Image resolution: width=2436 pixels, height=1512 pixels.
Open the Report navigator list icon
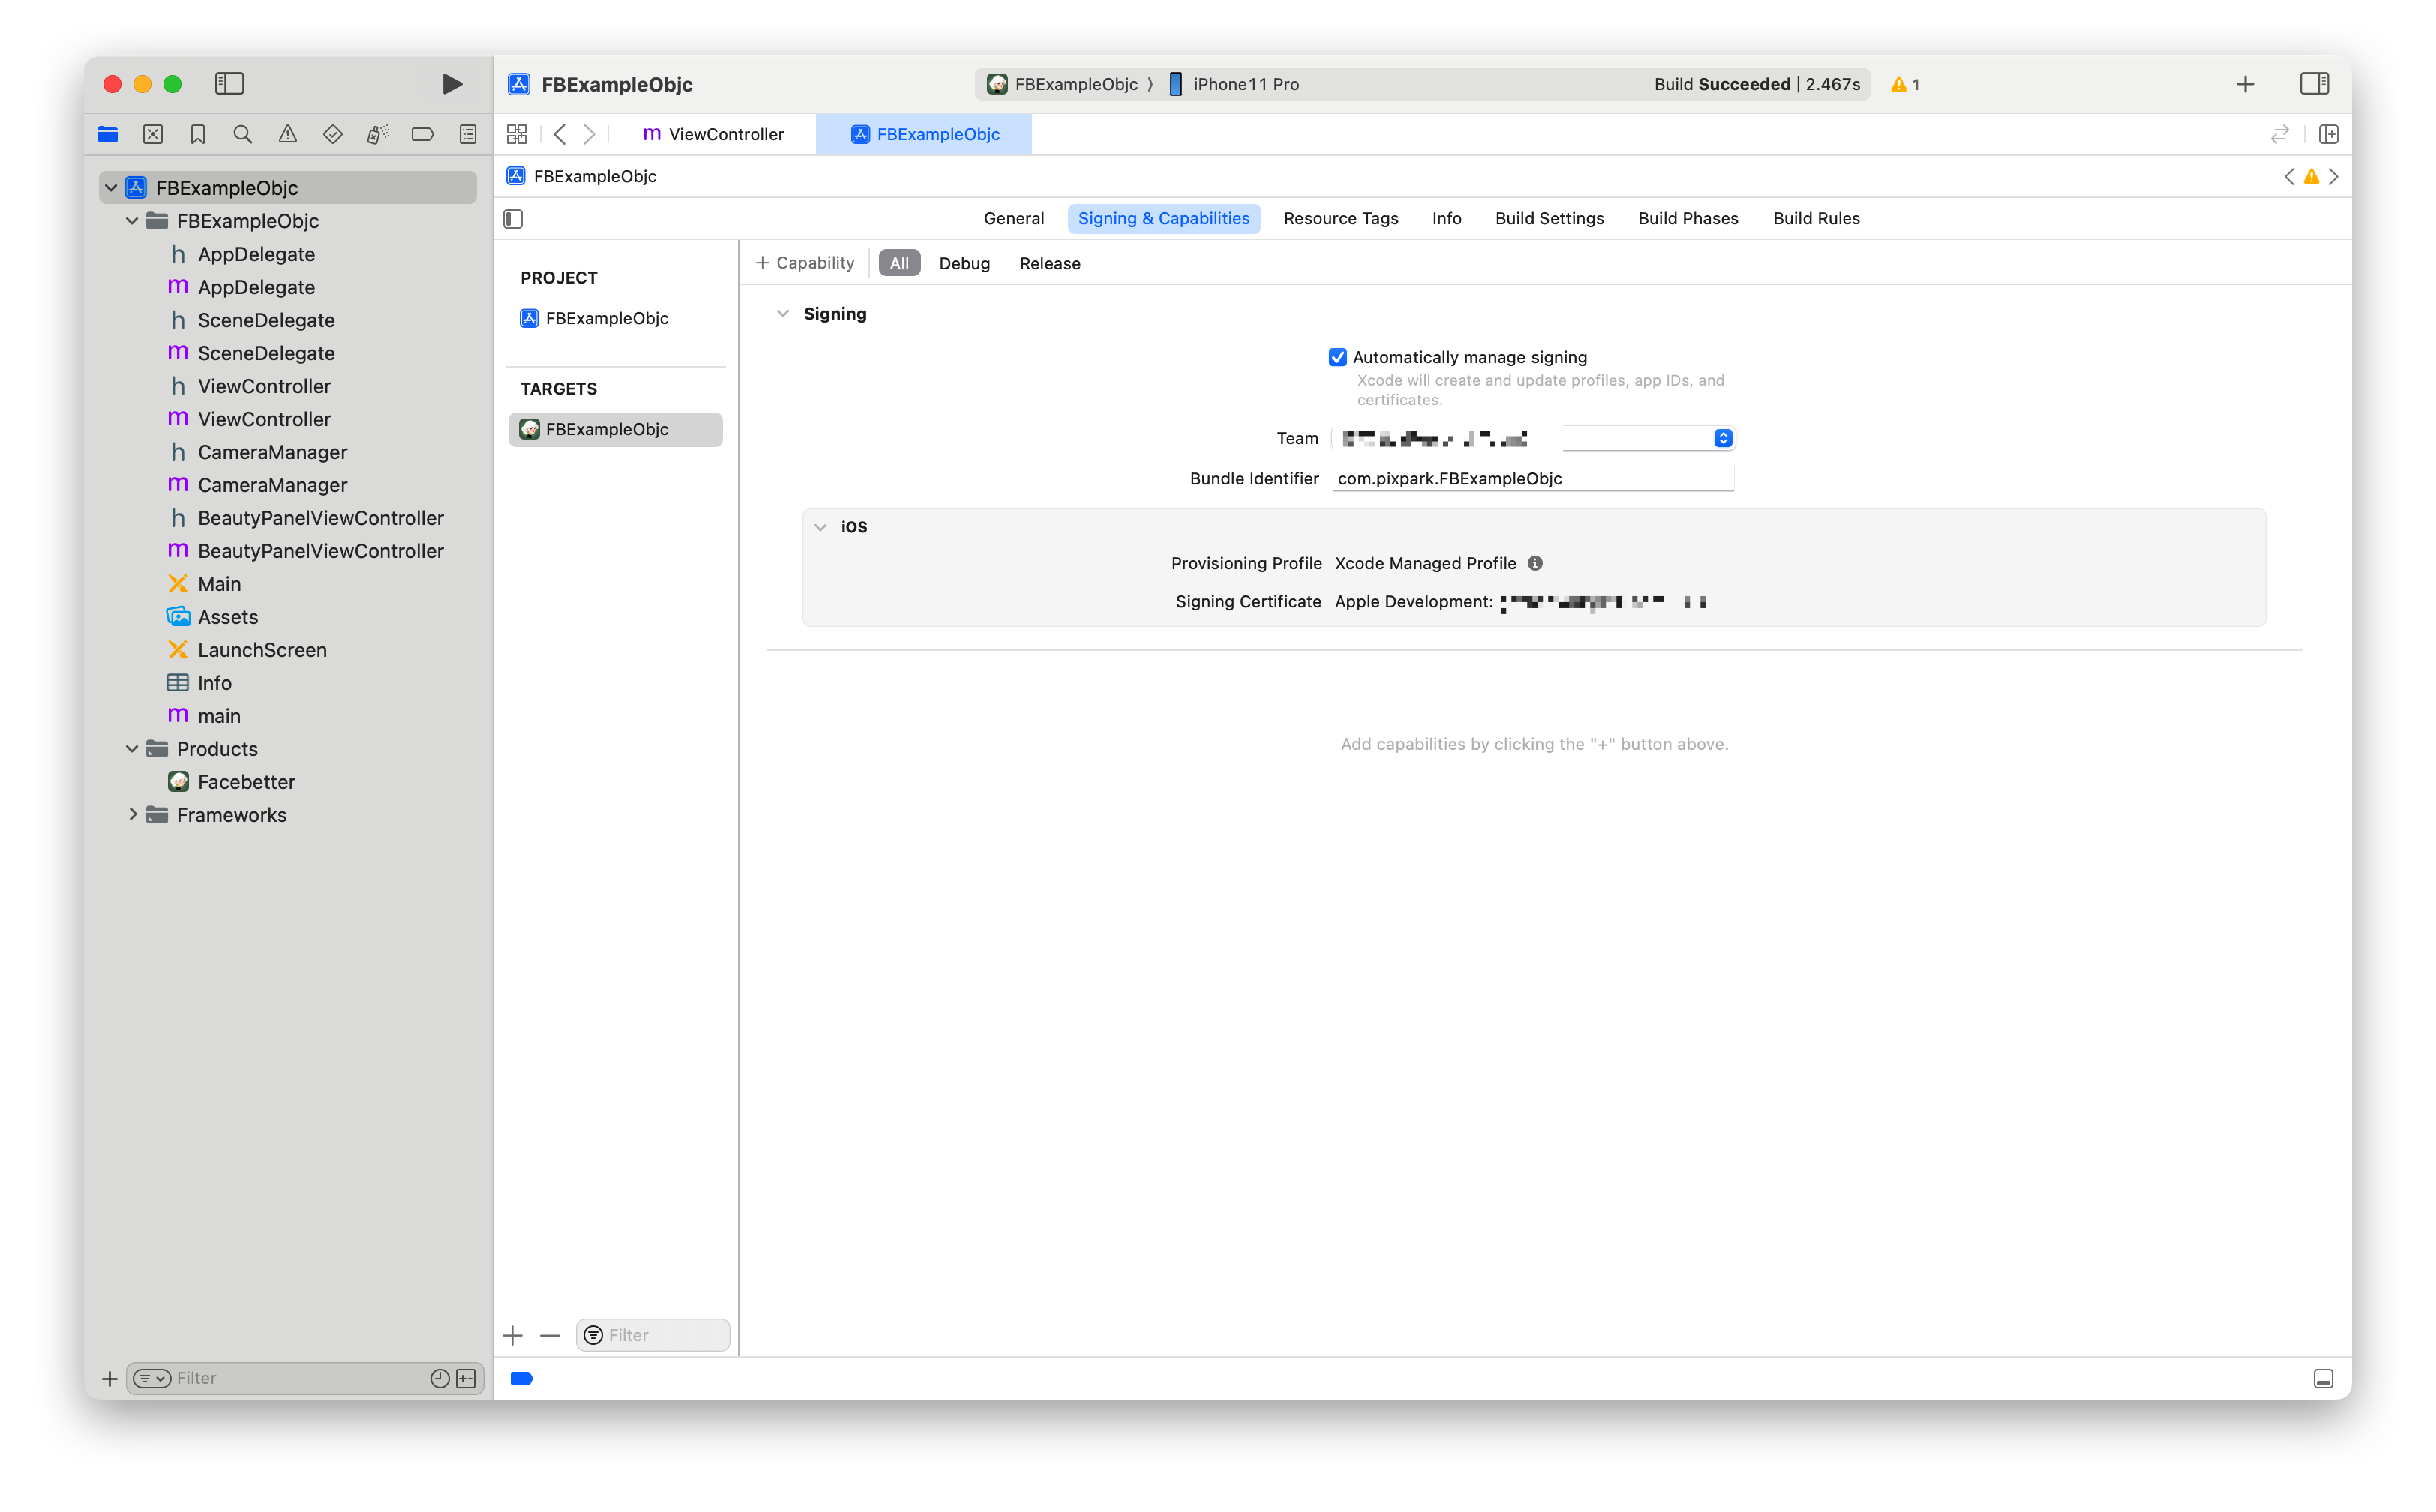click(467, 133)
